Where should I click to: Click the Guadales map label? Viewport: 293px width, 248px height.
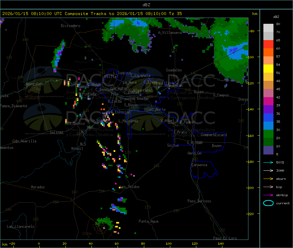click(x=174, y=70)
